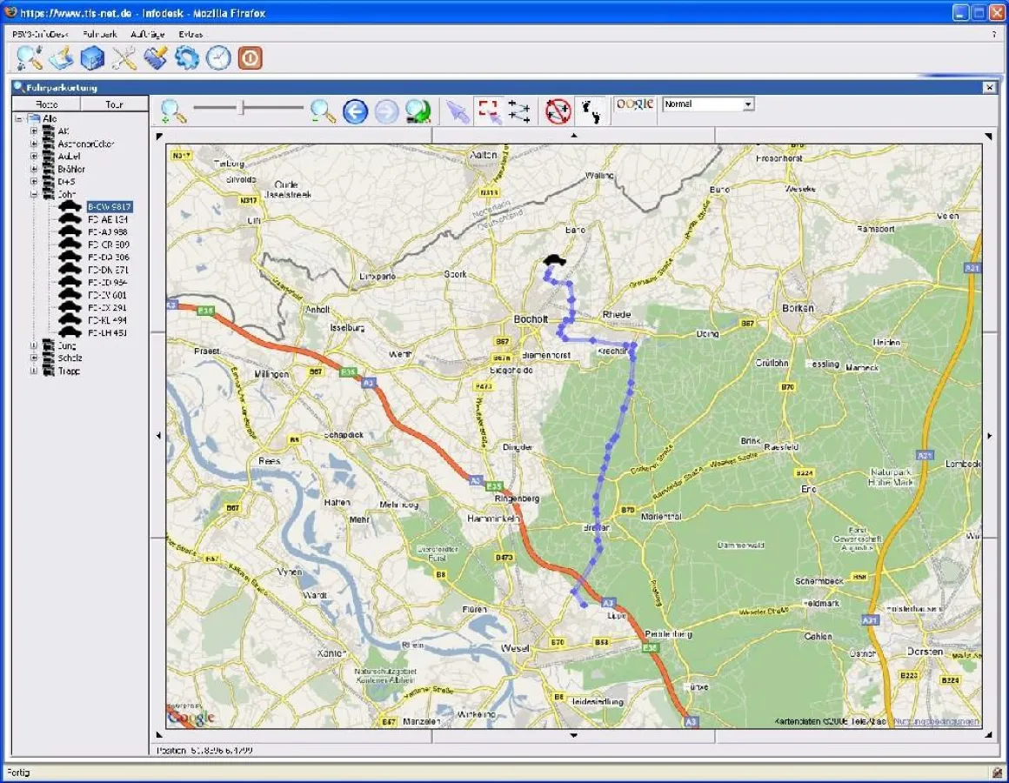
Task: Click the map zoom level slider handle
Action: tap(242, 108)
